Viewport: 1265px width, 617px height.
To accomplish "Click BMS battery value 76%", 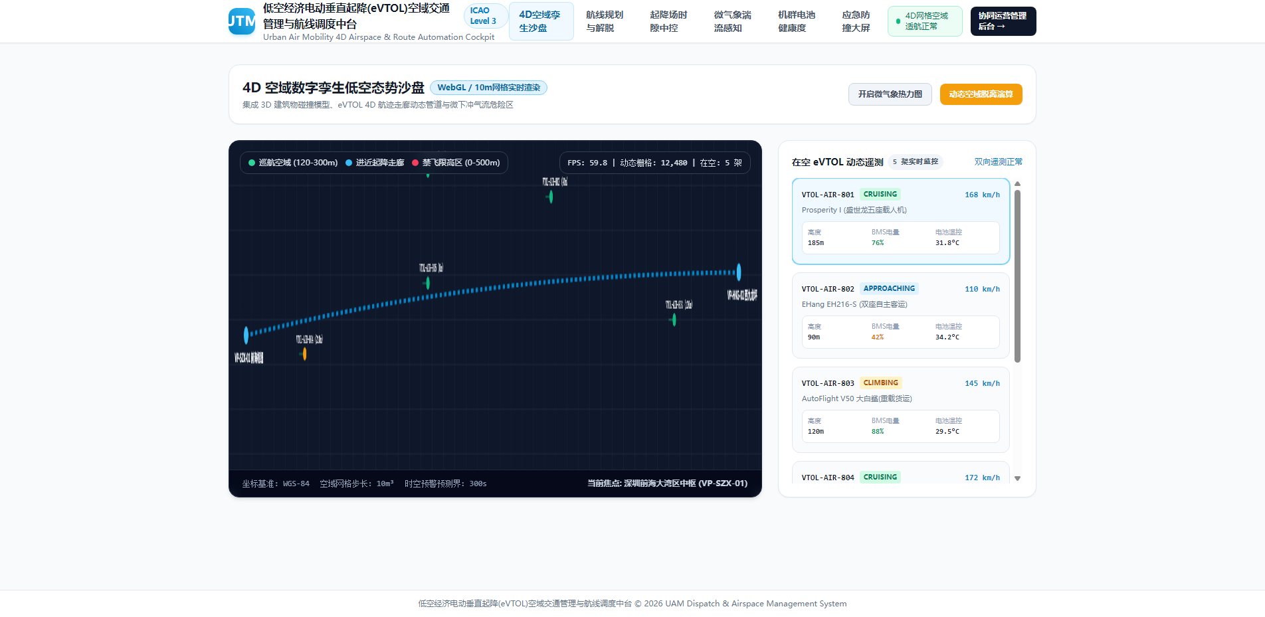I will 878,243.
